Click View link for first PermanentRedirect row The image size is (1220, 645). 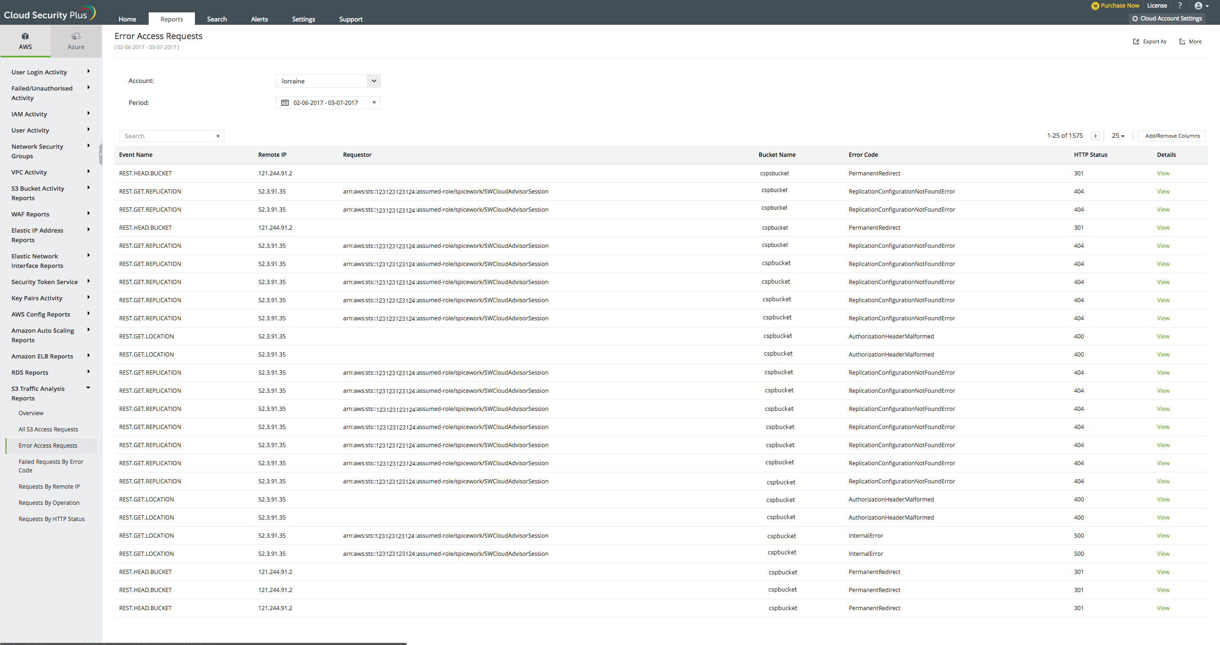(x=1163, y=173)
